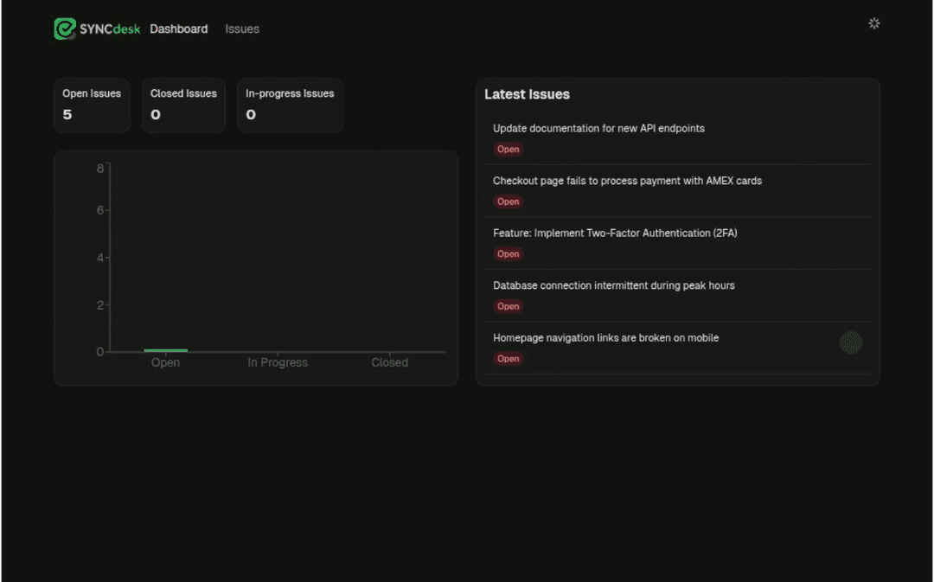Select the Closed Issues stat card

coord(183,106)
